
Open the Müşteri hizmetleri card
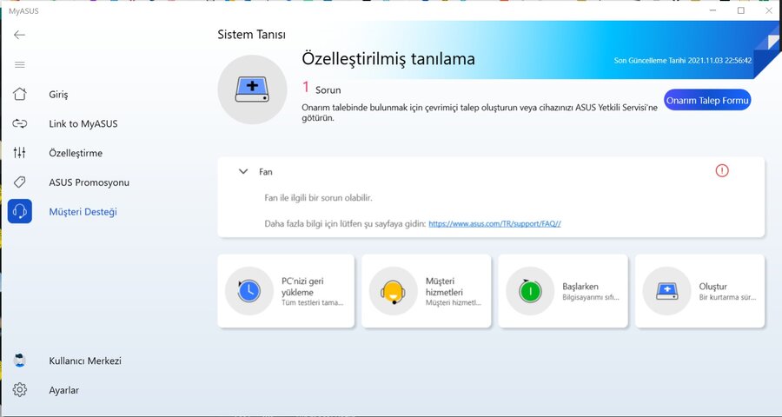[x=427, y=291]
